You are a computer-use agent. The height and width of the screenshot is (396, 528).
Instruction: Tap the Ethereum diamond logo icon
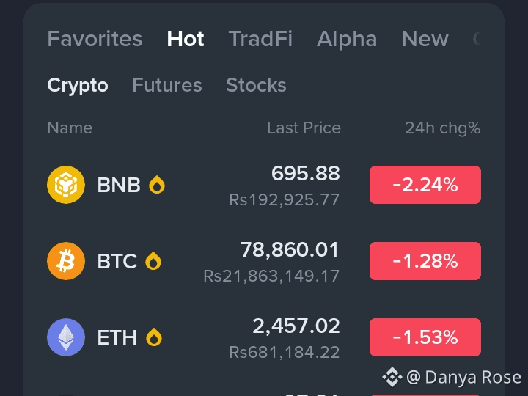[x=66, y=337]
